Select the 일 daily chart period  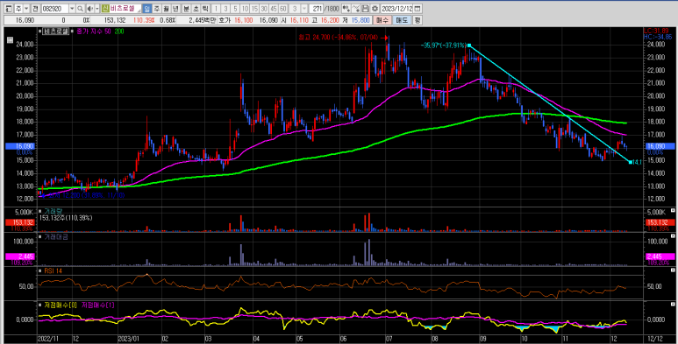point(147,9)
